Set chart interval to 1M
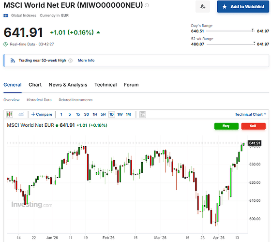 click(x=128, y=114)
